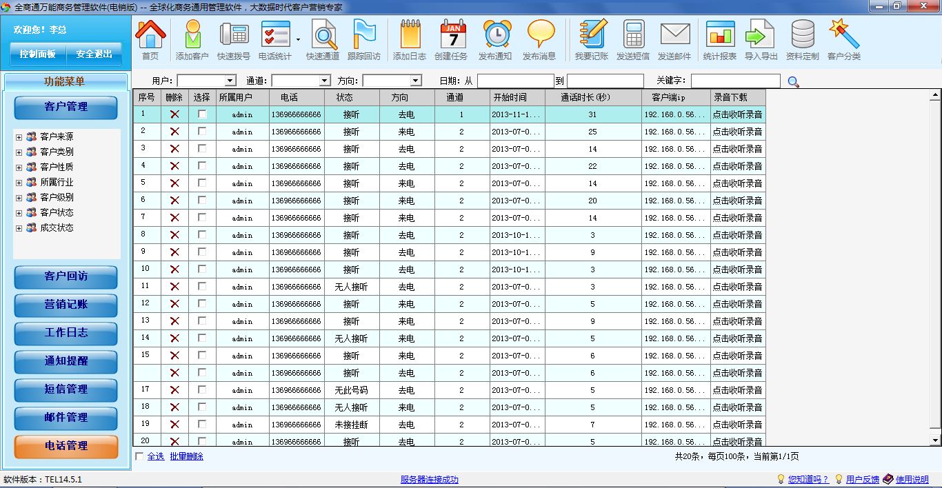
Task: Expand the 客户性质 tree node
Action: click(x=19, y=167)
